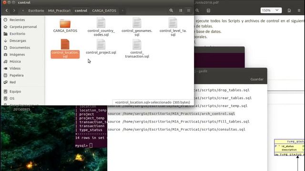Select control_level_1a.sql file
The width and height of the screenshot is (305, 171).
(x=173, y=27)
